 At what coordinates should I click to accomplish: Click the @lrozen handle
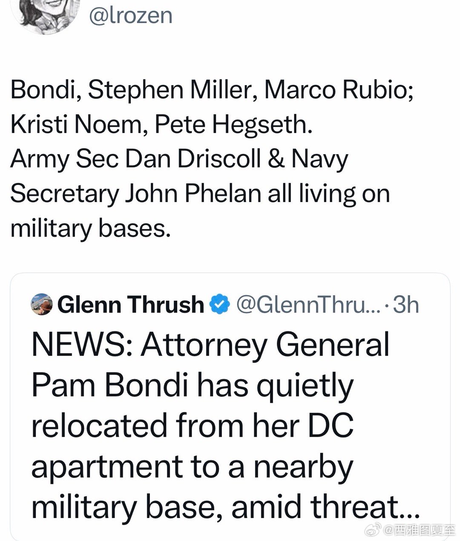click(130, 15)
